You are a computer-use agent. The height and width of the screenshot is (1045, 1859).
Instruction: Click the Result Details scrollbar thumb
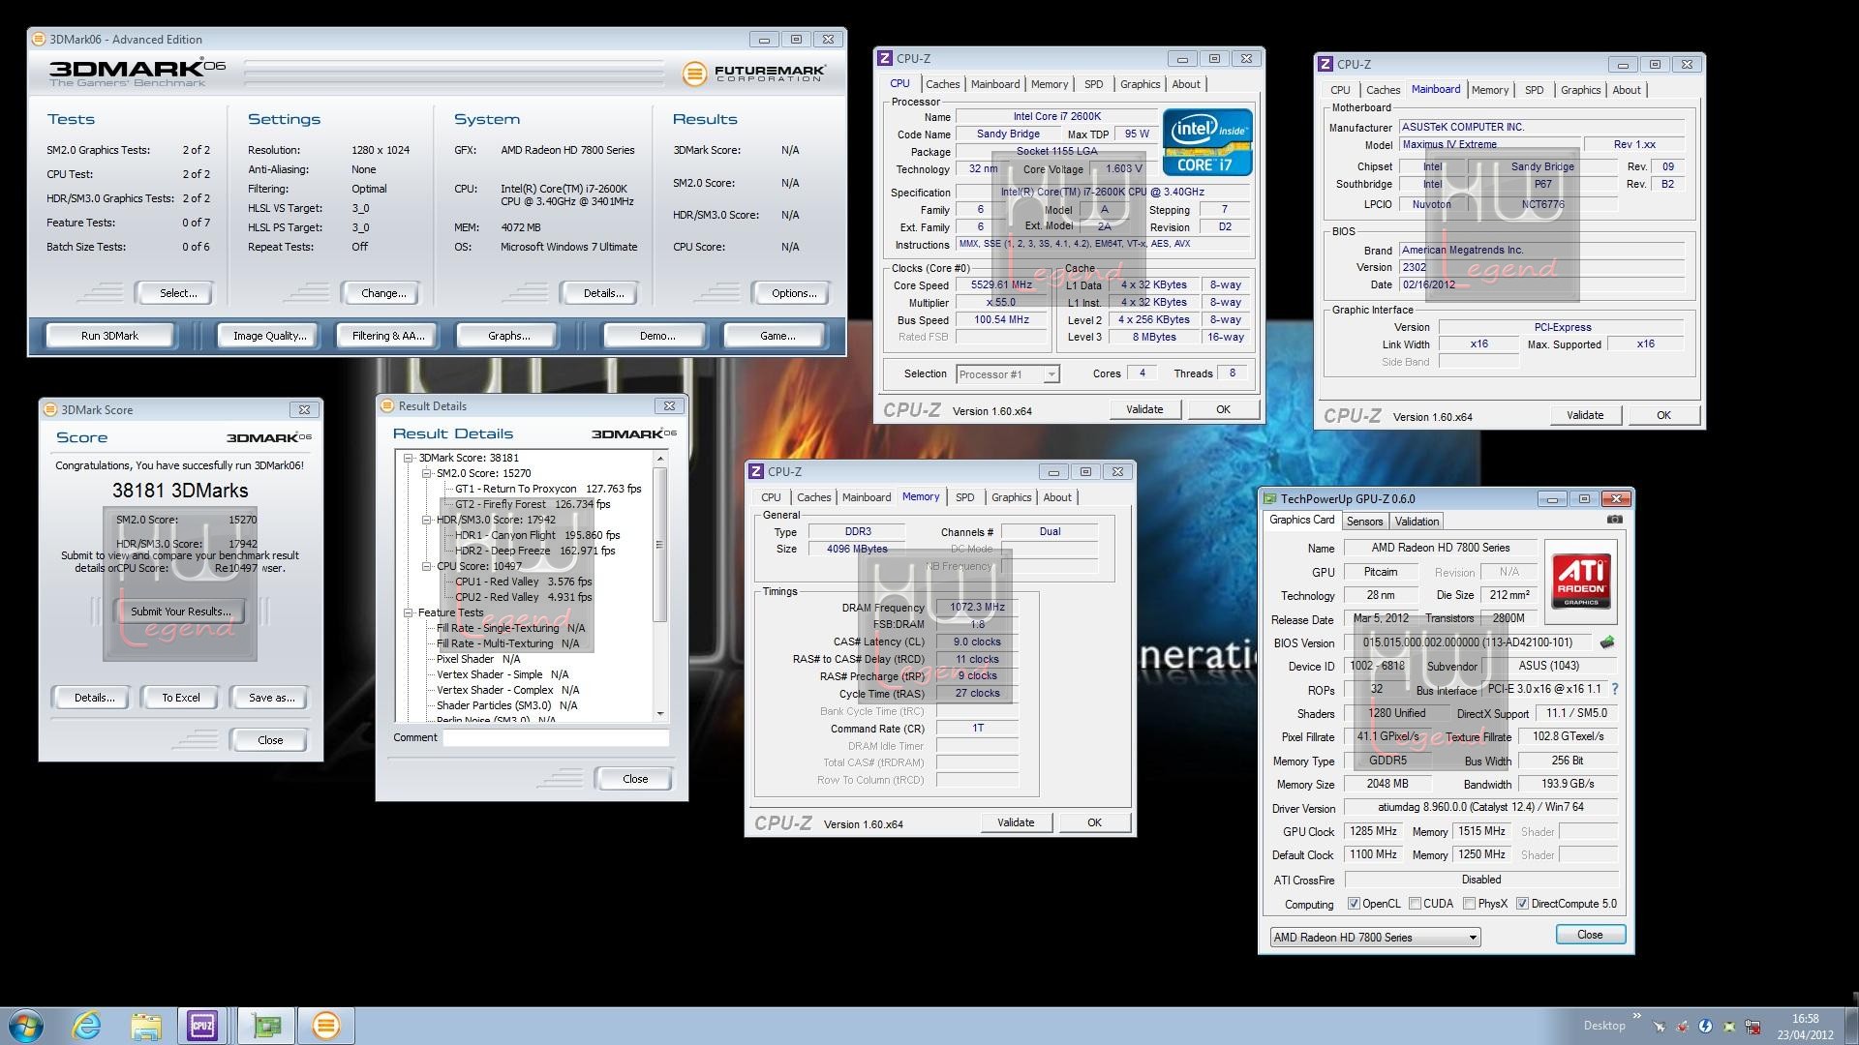tap(660, 545)
